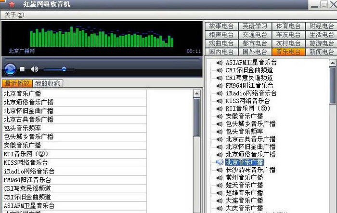Select the 财经电台 category
This screenshot has height=213, width=337.
click(322, 26)
